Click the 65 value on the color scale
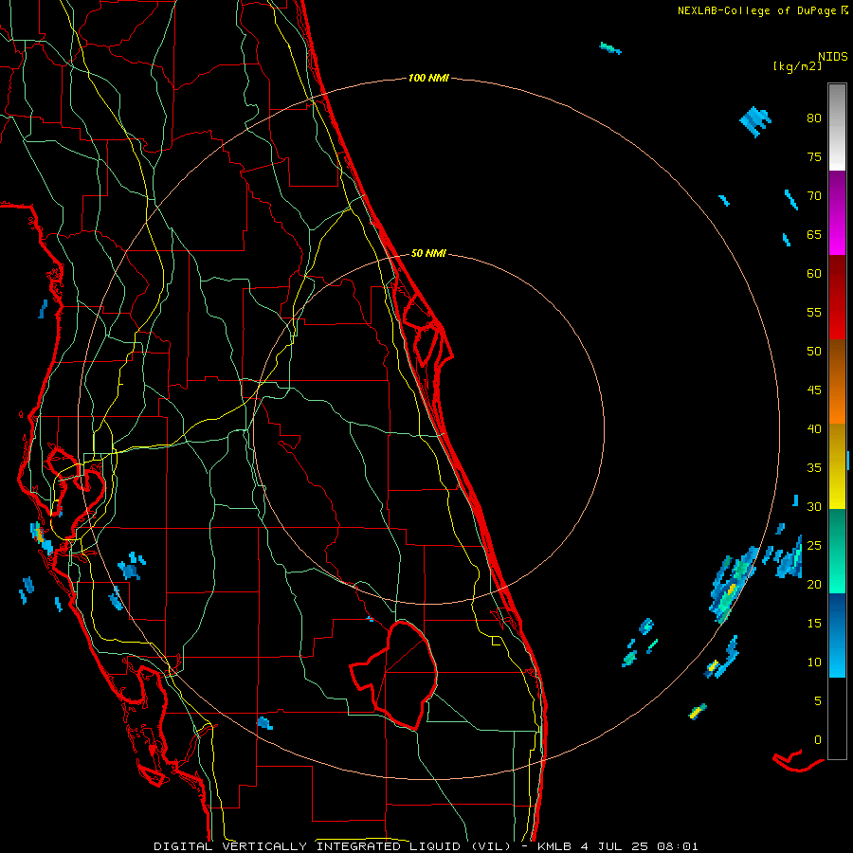853x853 pixels. pyautogui.click(x=814, y=234)
